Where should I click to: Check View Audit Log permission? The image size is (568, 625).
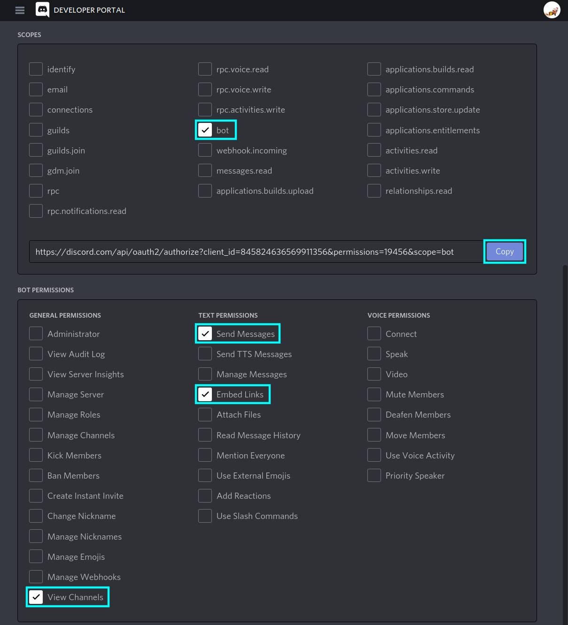coord(36,354)
